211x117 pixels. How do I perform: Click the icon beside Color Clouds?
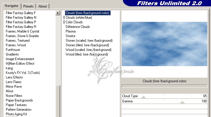[x=64, y=22]
